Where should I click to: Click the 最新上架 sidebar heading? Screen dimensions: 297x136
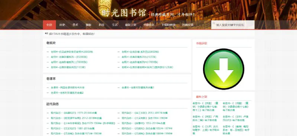coord(202,97)
